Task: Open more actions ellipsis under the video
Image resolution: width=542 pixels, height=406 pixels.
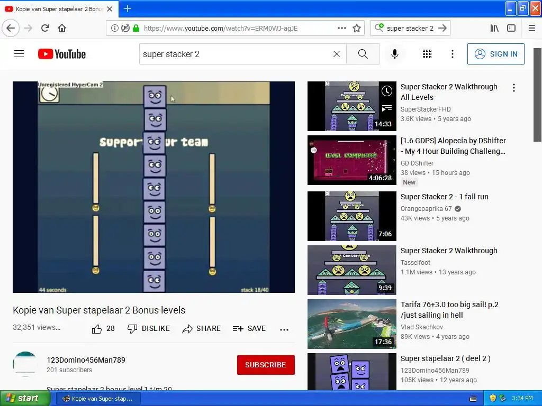Action: (x=284, y=330)
